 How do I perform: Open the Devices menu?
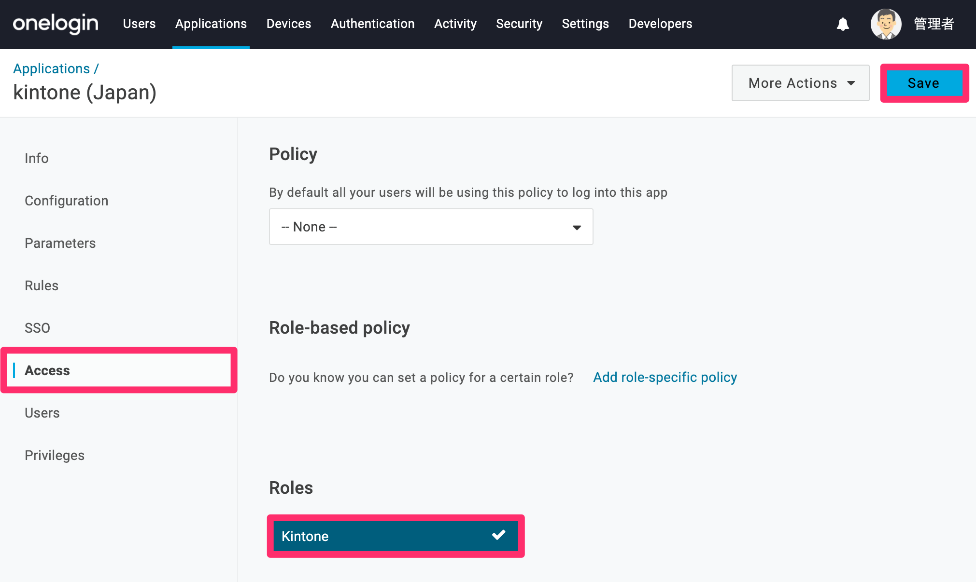[x=289, y=24]
